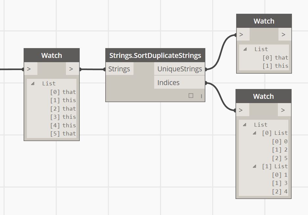Click the input port of the bottom-right Watch node

243,110
